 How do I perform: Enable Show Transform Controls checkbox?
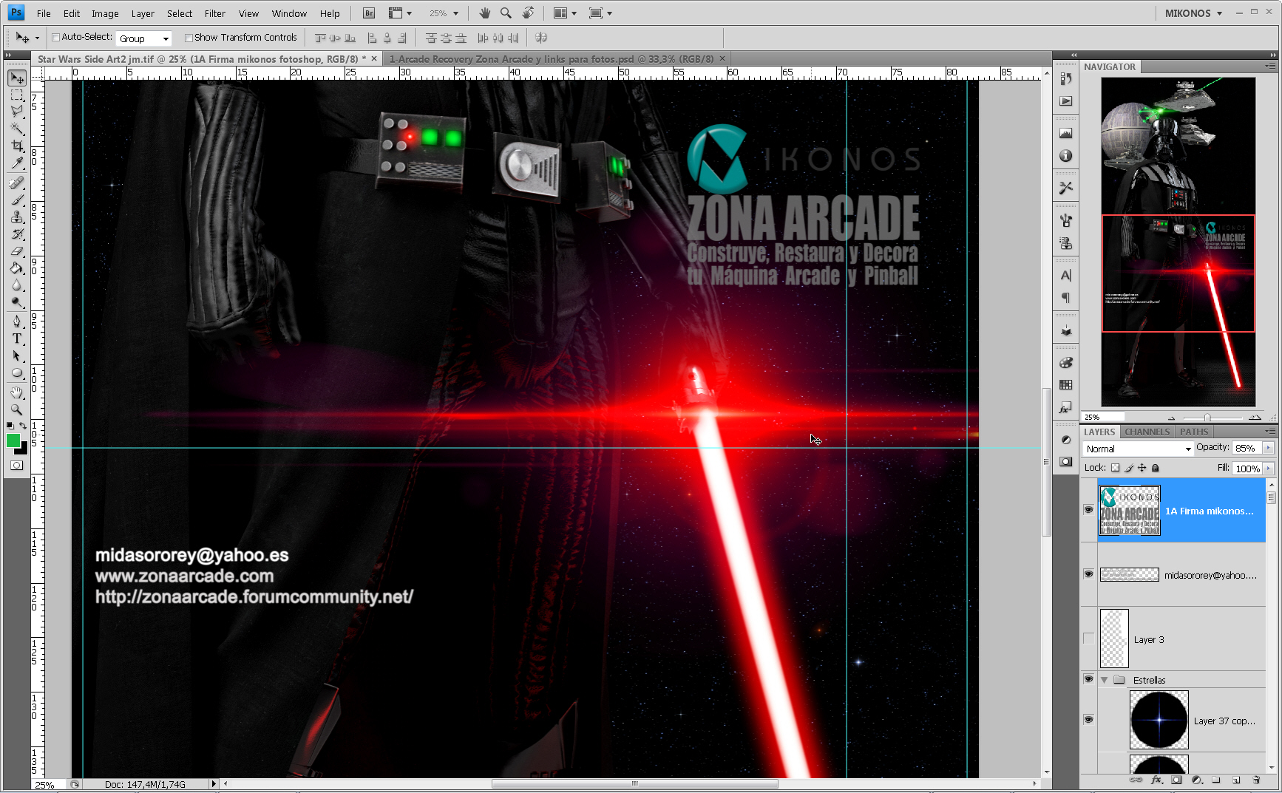[x=189, y=38]
